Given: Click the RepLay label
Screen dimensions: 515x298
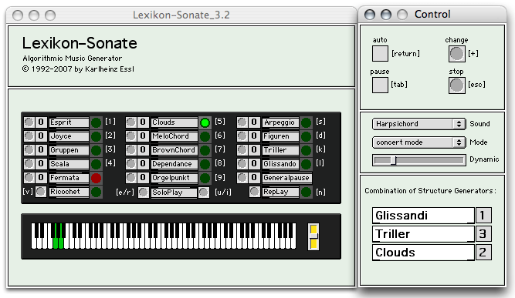Looking at the screenshot, I should (x=280, y=192).
